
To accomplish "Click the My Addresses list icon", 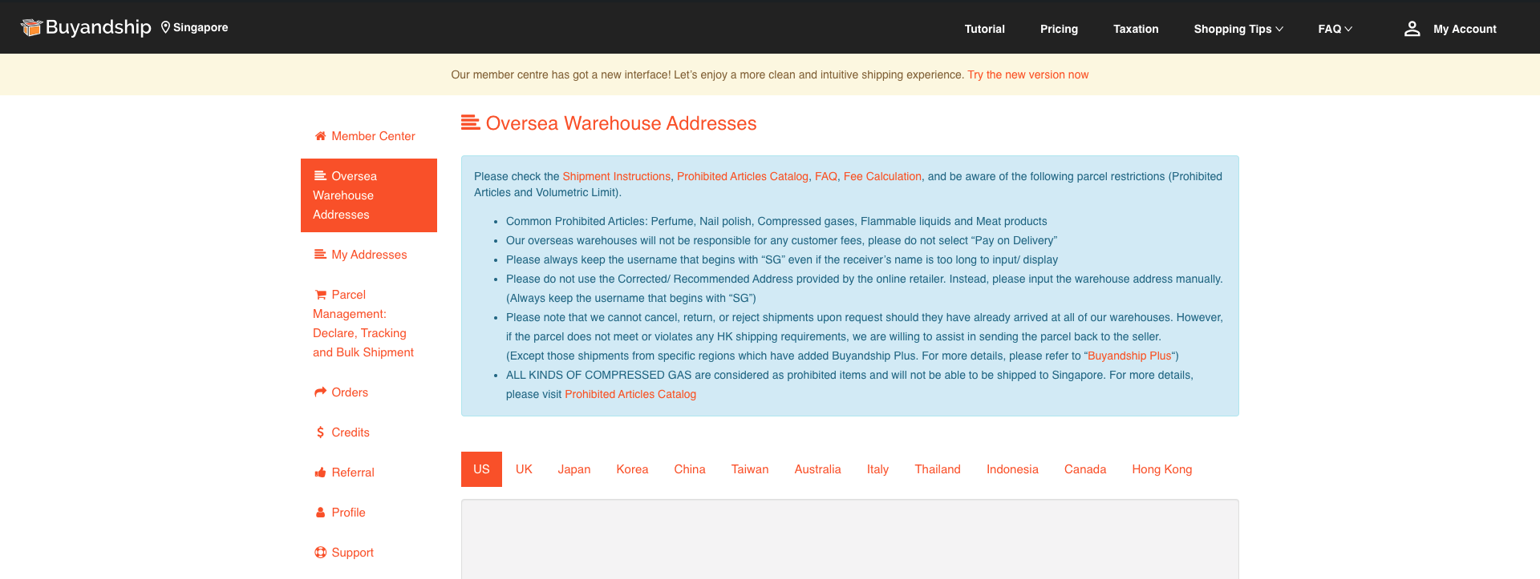I will click(320, 255).
